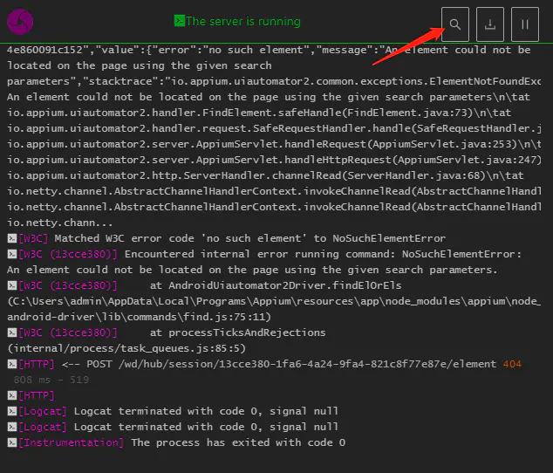The height and width of the screenshot is (473, 553).
Task: Select the '808 ms - 519' timing text
Action: 51,380
